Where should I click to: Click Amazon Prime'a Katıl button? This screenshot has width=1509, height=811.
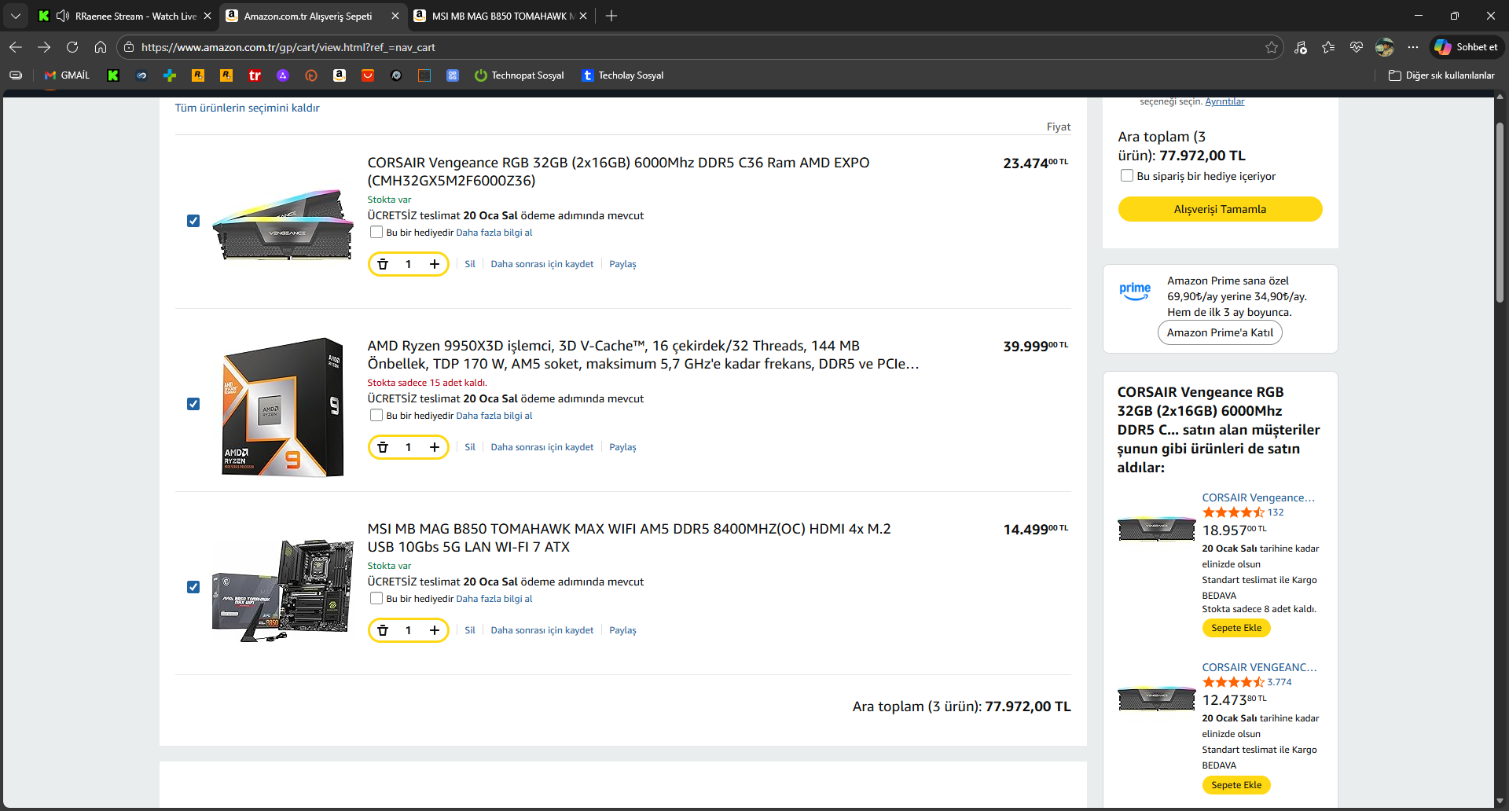click(x=1220, y=332)
